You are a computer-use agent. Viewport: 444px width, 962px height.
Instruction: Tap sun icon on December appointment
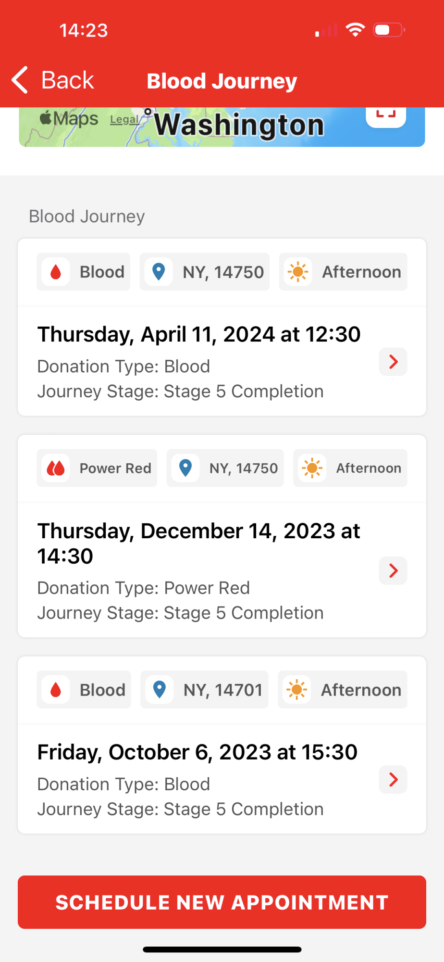click(312, 468)
